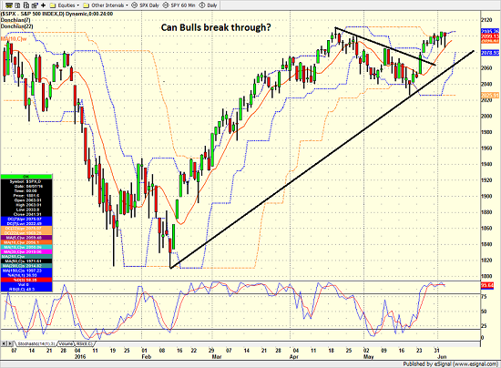
Task: Open the eSignal website link in footer
Action: [x=475, y=363]
